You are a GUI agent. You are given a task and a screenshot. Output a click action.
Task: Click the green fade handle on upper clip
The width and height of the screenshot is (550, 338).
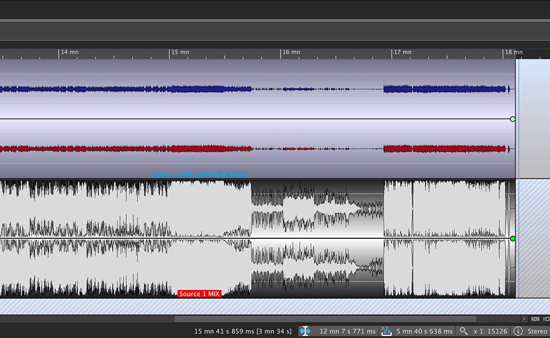click(x=512, y=119)
